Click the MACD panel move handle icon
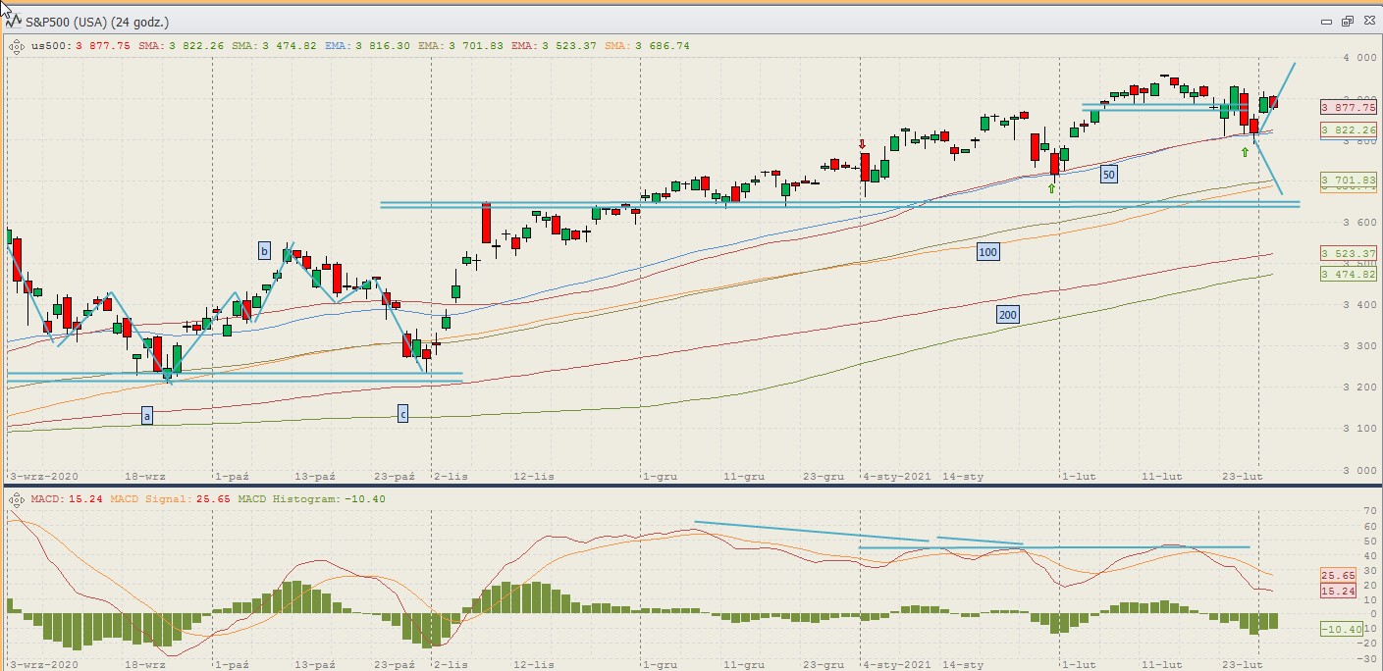 (x=17, y=499)
